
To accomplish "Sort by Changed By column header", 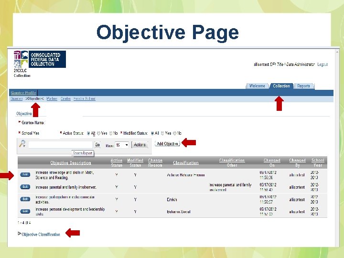I will 297,163.
